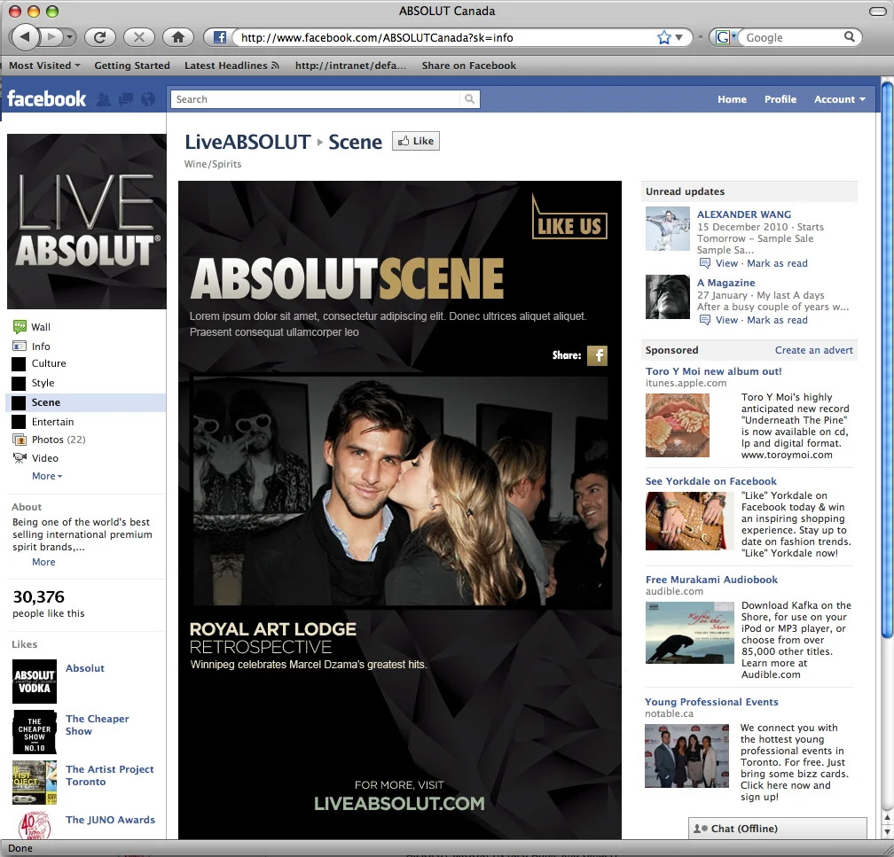Viewport: 894px width, 857px height.
Task: Go to the browser home page icon
Action: click(178, 37)
